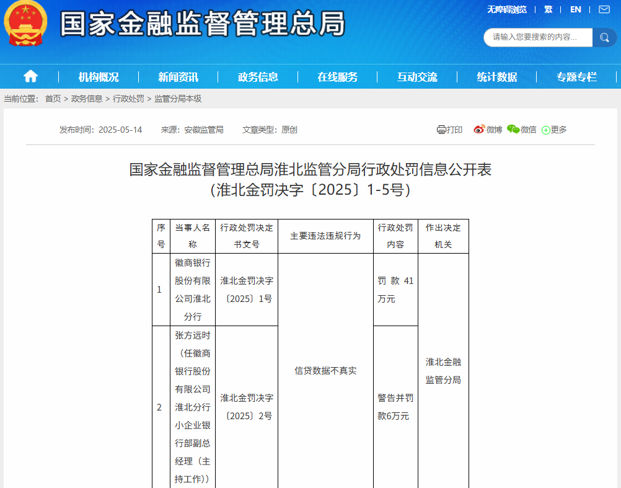Enable 无障碍浏览 accessibility mode
Screen dimensions: 621x488
click(506, 9)
